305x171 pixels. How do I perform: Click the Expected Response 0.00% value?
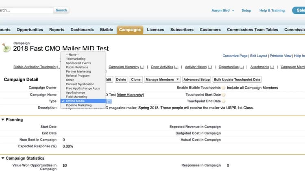68,146
